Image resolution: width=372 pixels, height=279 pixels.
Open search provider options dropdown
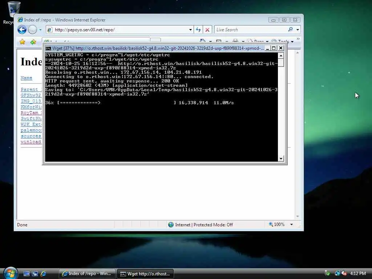298,30
